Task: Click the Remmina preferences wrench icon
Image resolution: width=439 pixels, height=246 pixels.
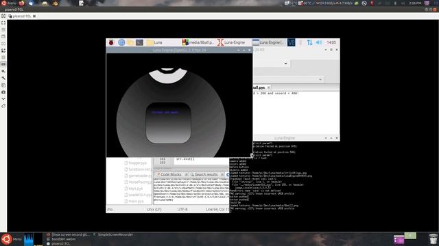Action: (3, 78)
